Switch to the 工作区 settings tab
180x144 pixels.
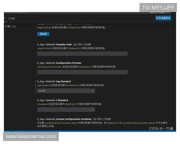point(11,19)
